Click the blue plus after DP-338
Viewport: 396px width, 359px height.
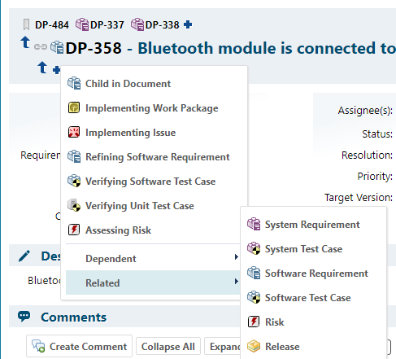(188, 24)
